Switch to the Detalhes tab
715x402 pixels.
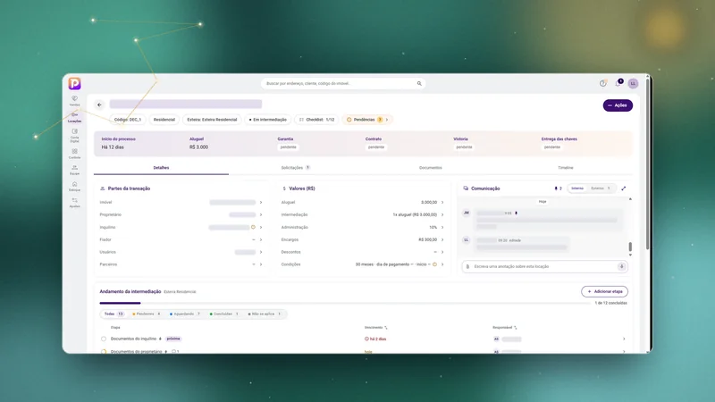(161, 168)
